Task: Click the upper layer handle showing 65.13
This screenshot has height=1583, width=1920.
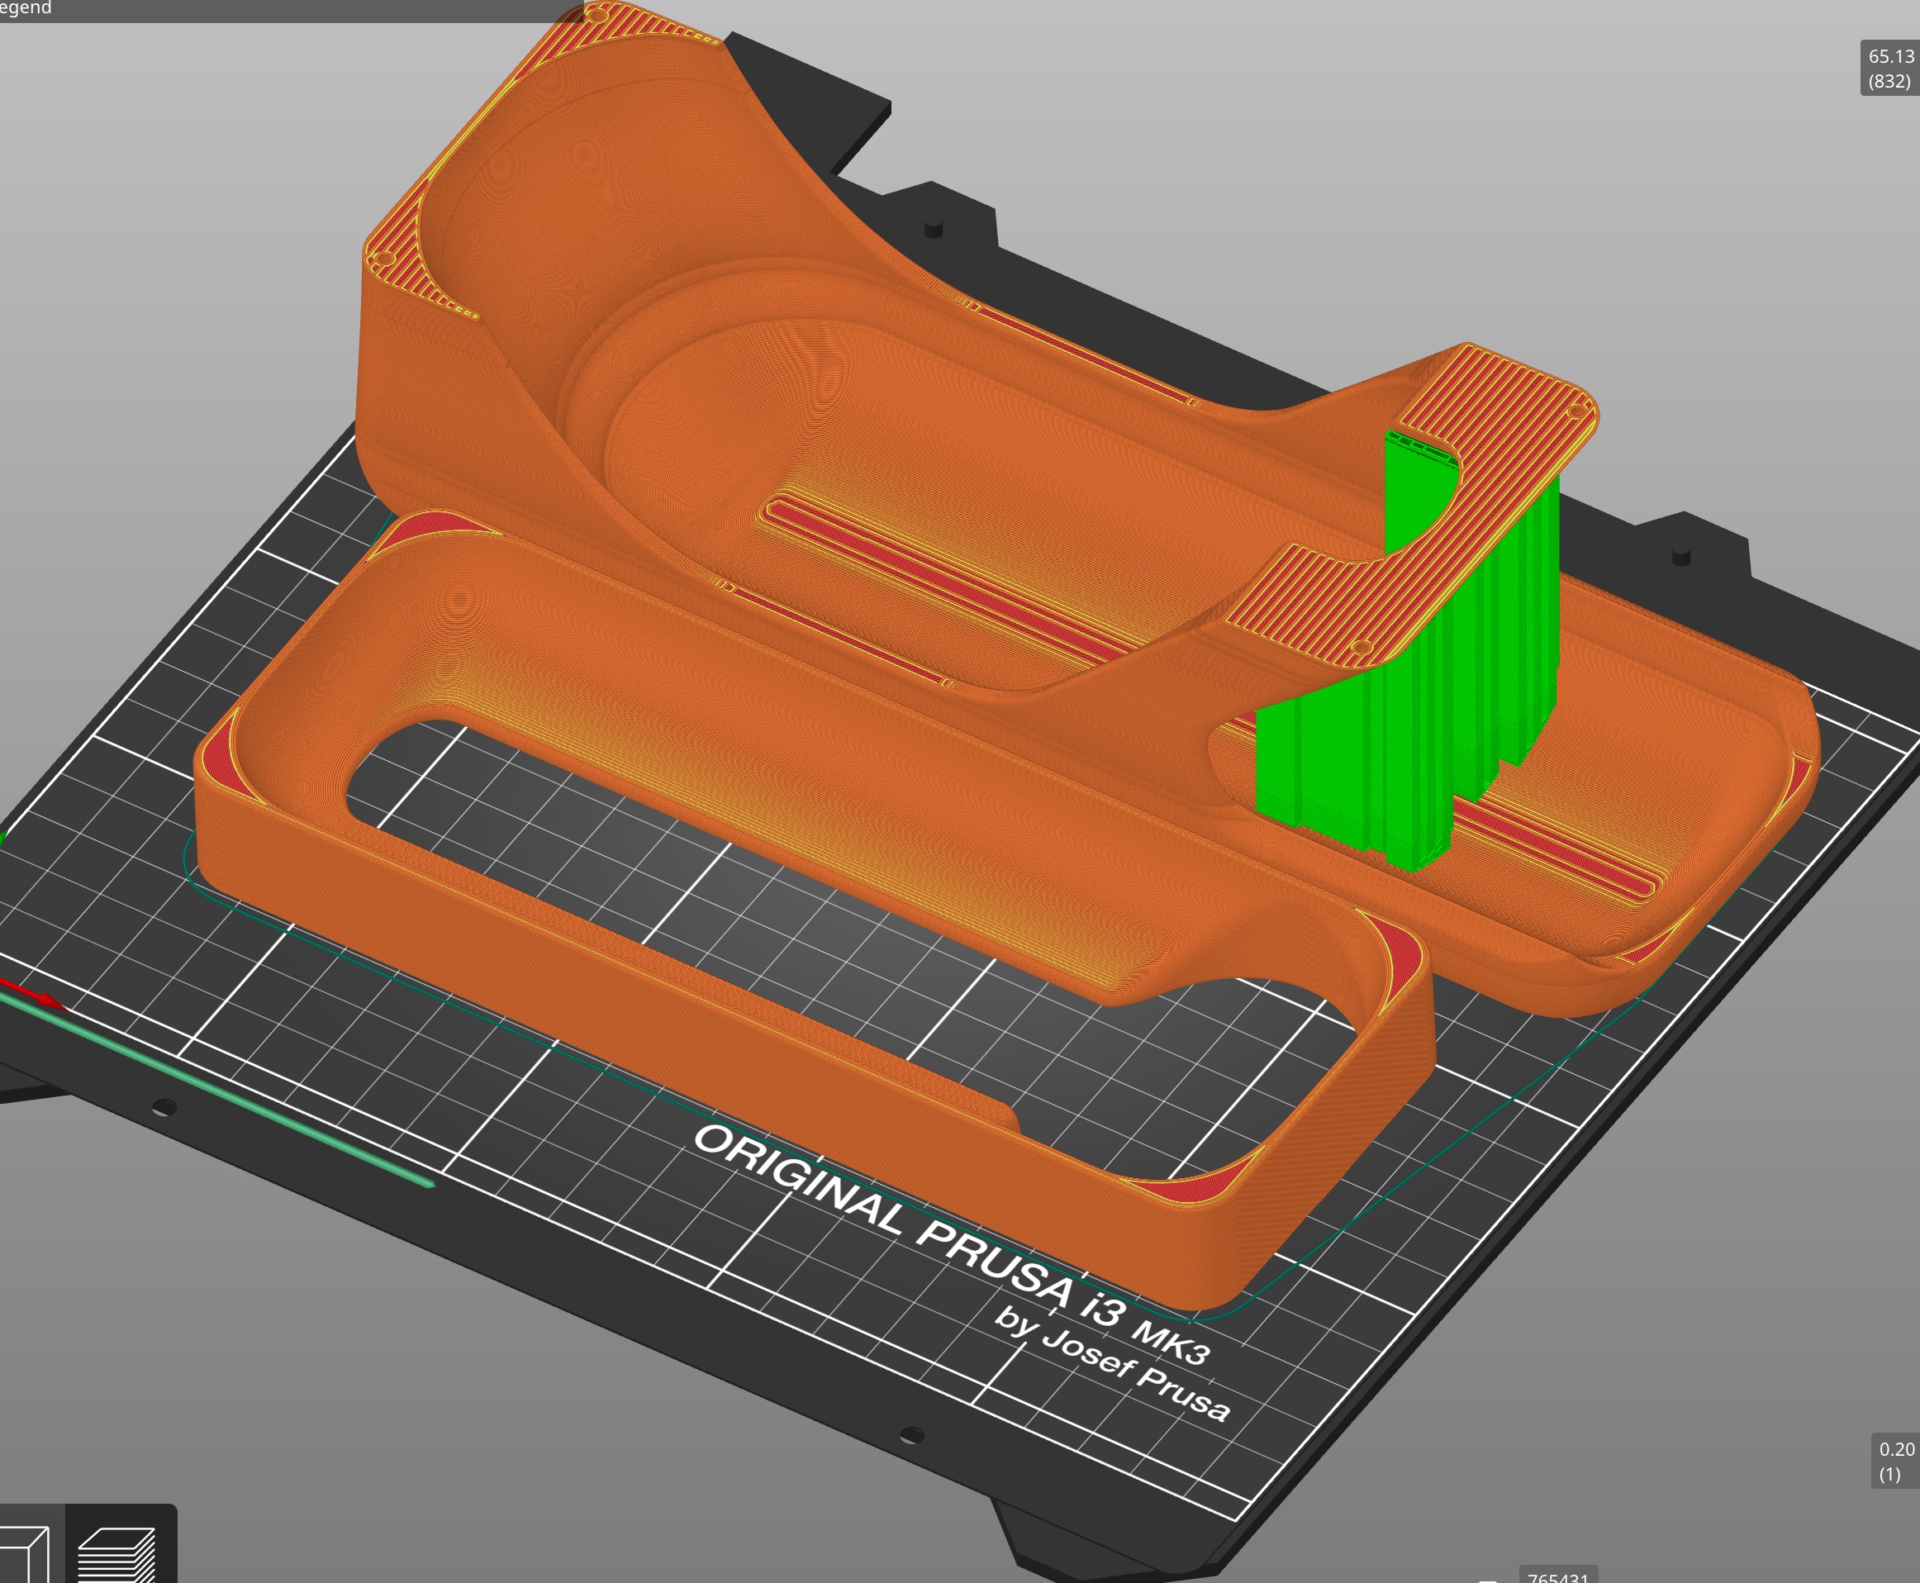Action: [x=1889, y=69]
